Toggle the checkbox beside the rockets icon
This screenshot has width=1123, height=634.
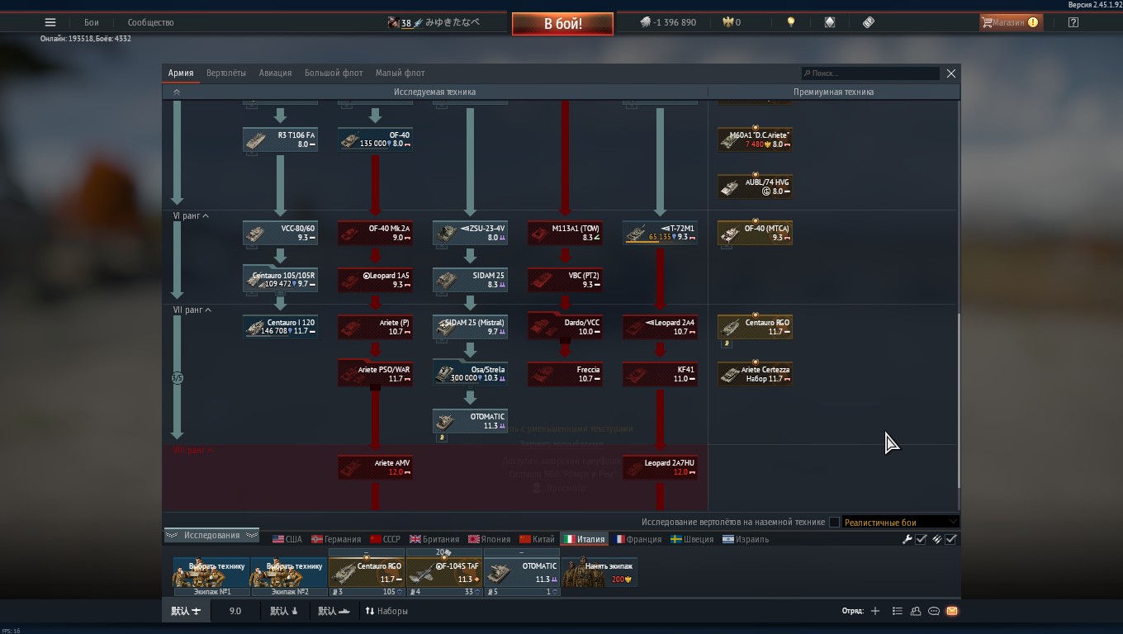tap(951, 539)
